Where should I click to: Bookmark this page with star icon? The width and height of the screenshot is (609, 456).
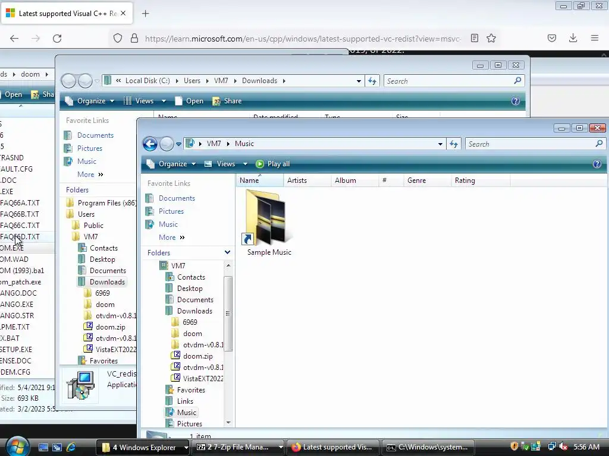[491, 38]
